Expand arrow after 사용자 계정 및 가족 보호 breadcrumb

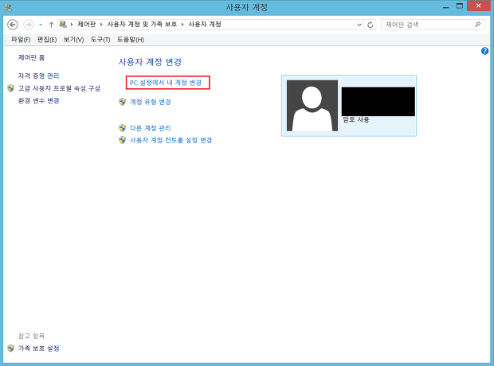(x=182, y=25)
